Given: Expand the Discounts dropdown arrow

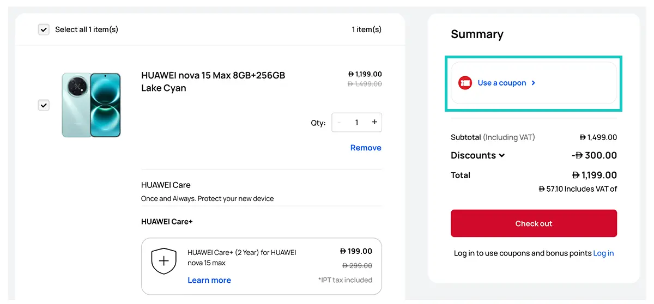Looking at the screenshot, I should click(x=501, y=155).
